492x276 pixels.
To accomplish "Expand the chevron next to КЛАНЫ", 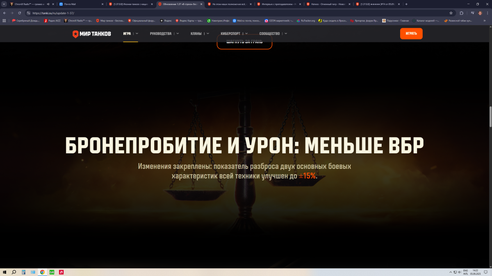I will click(x=208, y=34).
